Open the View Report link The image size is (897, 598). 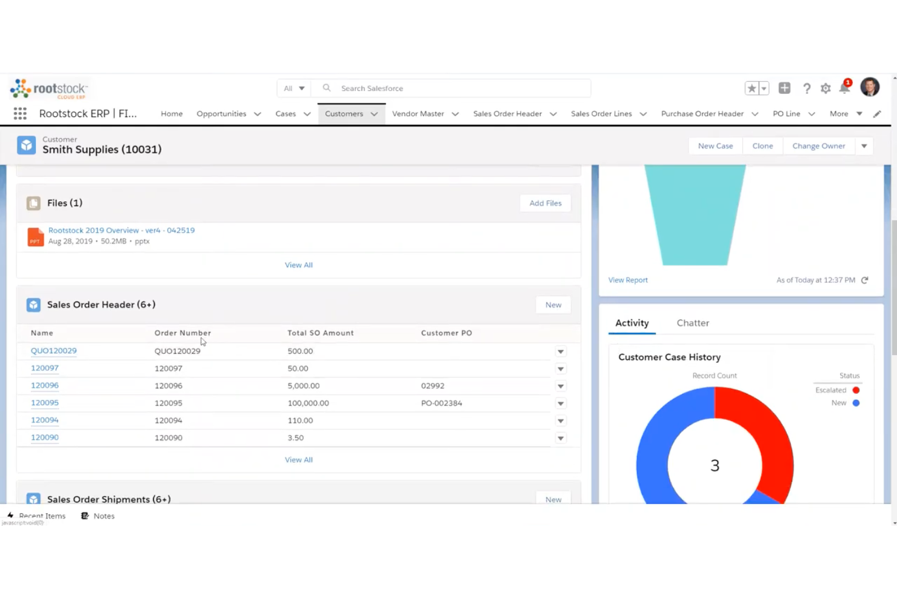(628, 280)
